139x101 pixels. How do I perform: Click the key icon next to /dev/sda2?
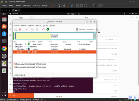(x=25, y=47)
